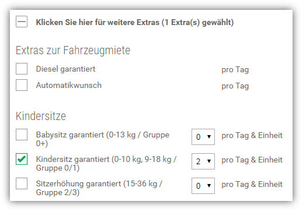The width and height of the screenshot is (306, 212).
Task: Open the Babysitz quantity dropdown
Action: [x=203, y=137]
